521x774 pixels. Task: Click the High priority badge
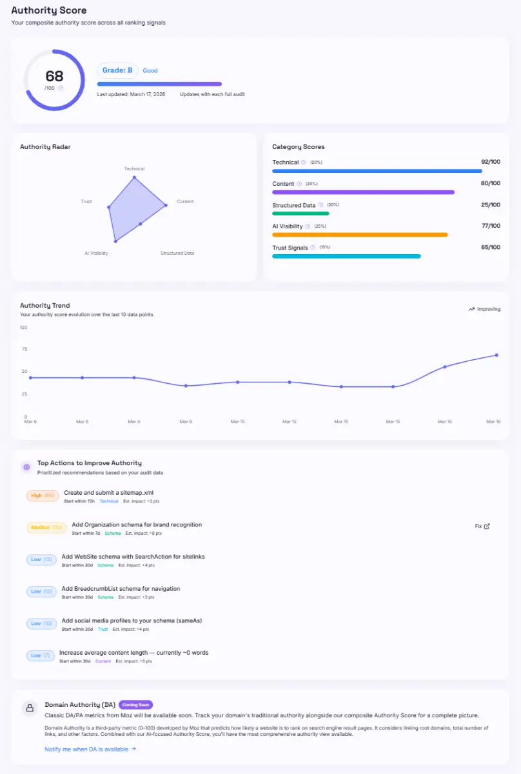point(43,495)
